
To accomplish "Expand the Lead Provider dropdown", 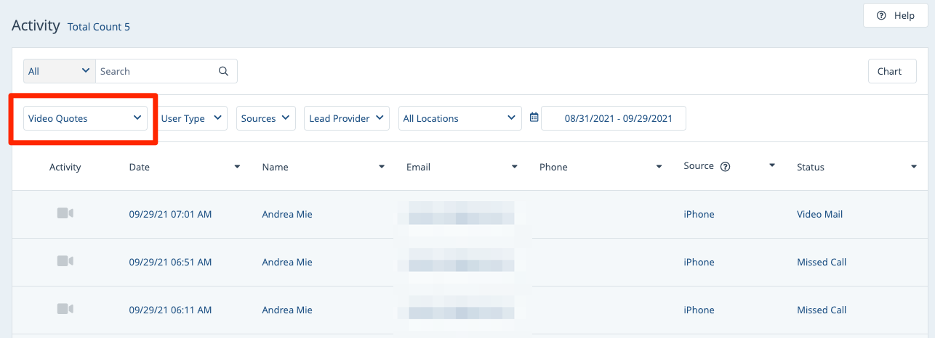I will point(346,118).
